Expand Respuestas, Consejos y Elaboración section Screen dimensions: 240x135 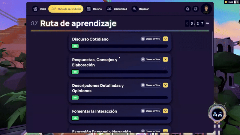point(166,59)
